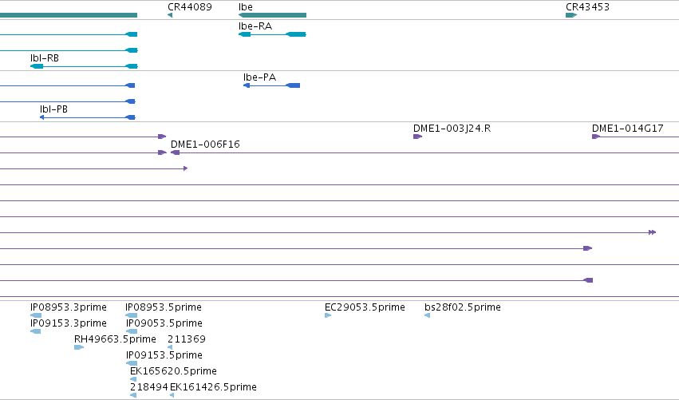Screen dimensions: 679x400
Task: Select the DME1-003J24.R marker arrow
Action: [417, 137]
